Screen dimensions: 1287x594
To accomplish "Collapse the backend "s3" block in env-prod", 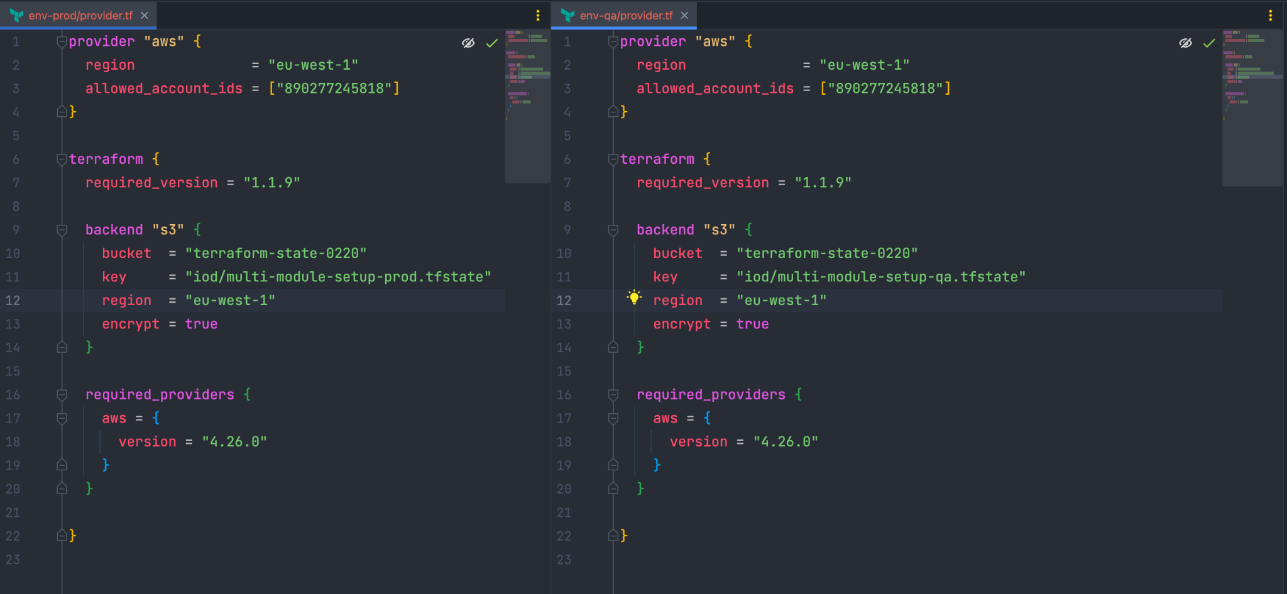I will 61,229.
